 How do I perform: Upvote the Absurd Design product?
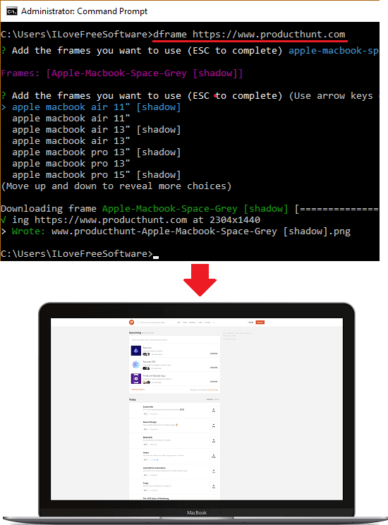tap(214, 426)
